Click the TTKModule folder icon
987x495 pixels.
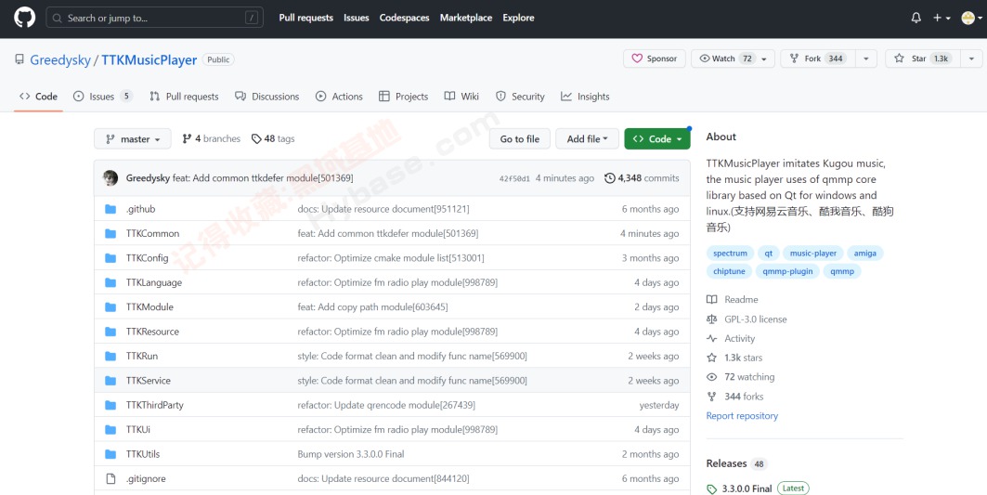click(x=110, y=307)
